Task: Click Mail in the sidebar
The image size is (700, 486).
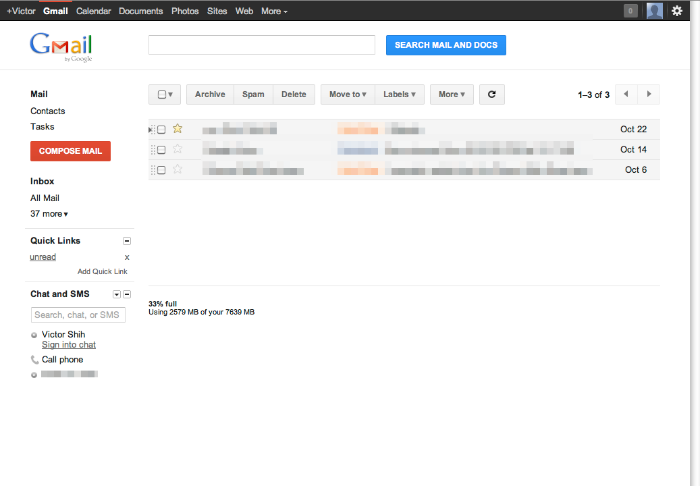Action: pyautogui.click(x=39, y=94)
